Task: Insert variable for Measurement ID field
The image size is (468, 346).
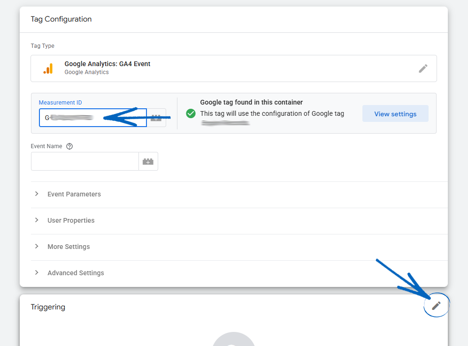Action: 156,118
